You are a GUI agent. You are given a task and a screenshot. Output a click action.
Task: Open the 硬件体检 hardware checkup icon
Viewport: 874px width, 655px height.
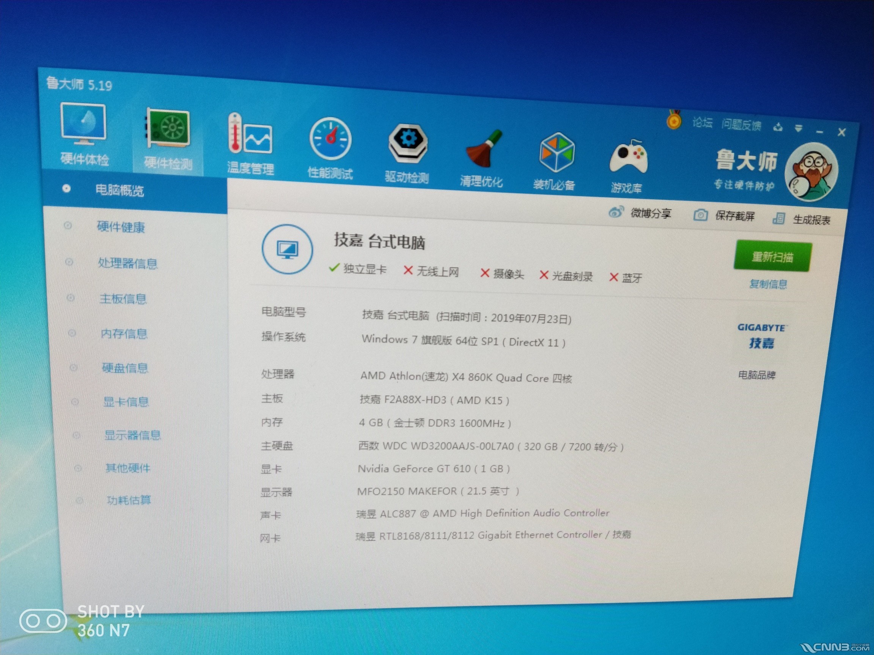point(84,133)
